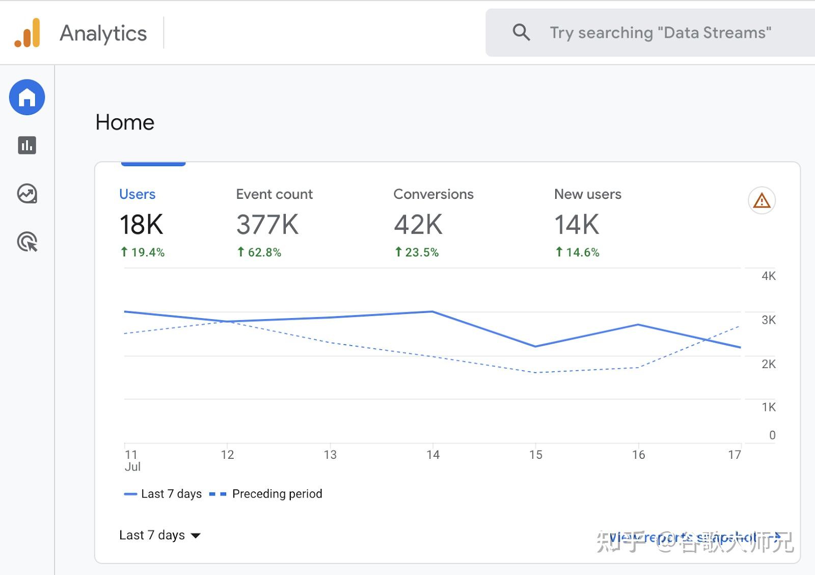Screen dimensions: 815x575
Task: Select the Users metric tab
Action: (142, 223)
